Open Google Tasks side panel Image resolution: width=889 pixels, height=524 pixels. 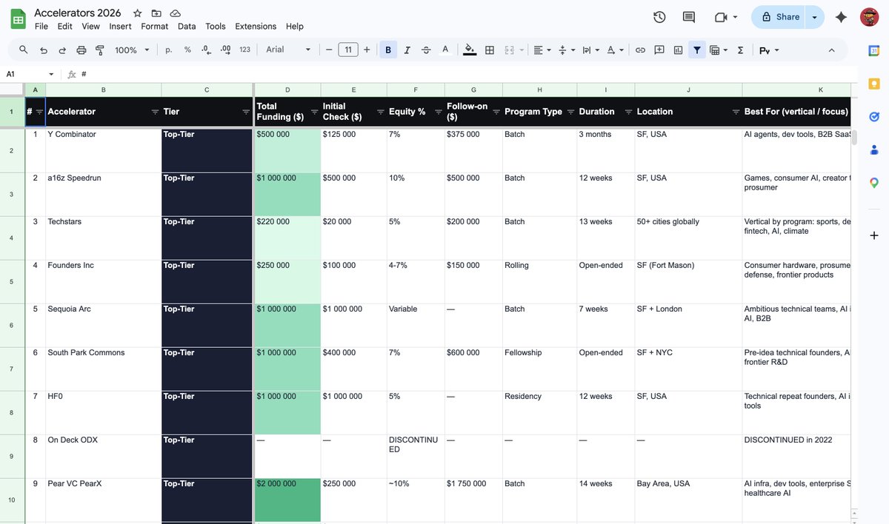[874, 117]
